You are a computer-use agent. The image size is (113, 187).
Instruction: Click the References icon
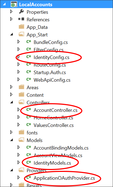coord(21,19)
